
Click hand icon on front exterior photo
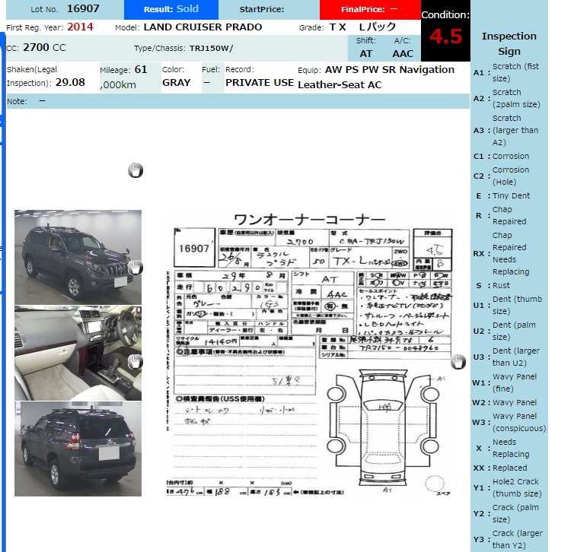[x=136, y=267]
